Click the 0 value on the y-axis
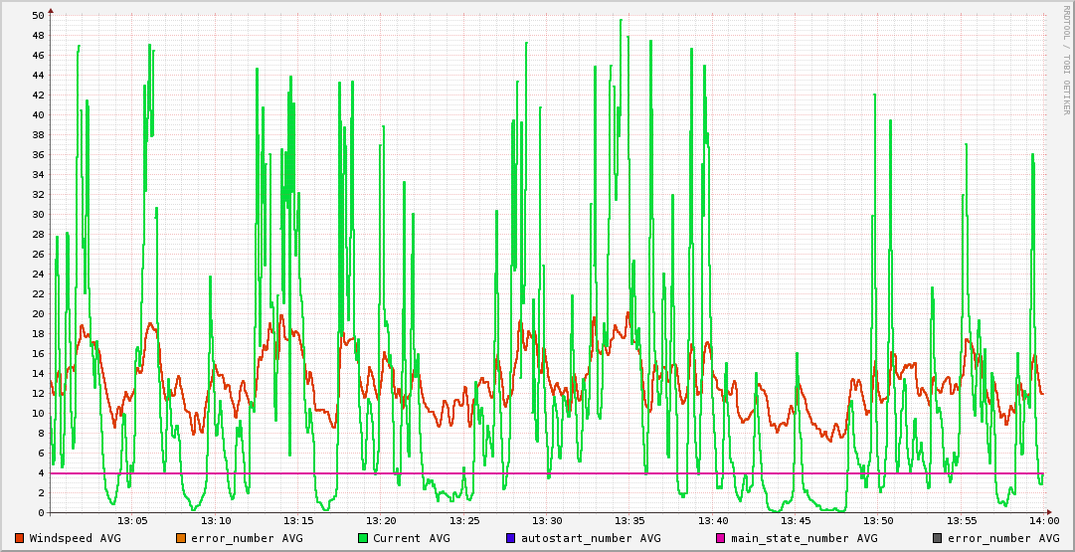 click(41, 512)
